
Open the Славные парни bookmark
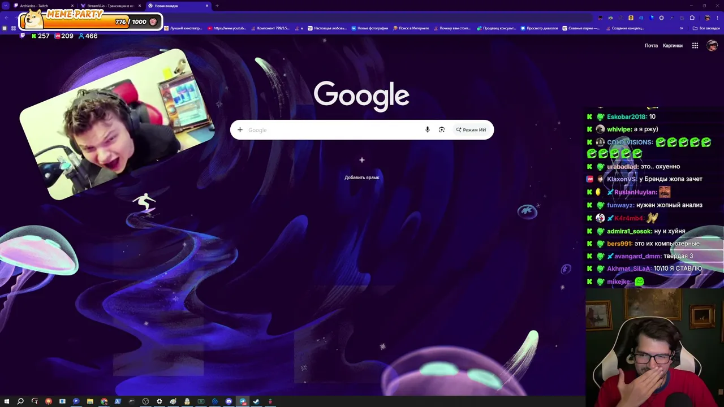pos(581,28)
